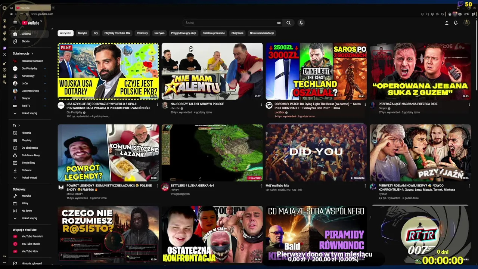Open options menu for 'PRZERAŻAJĄCE NAGRANIA' video
478x269 pixels.
point(469,104)
